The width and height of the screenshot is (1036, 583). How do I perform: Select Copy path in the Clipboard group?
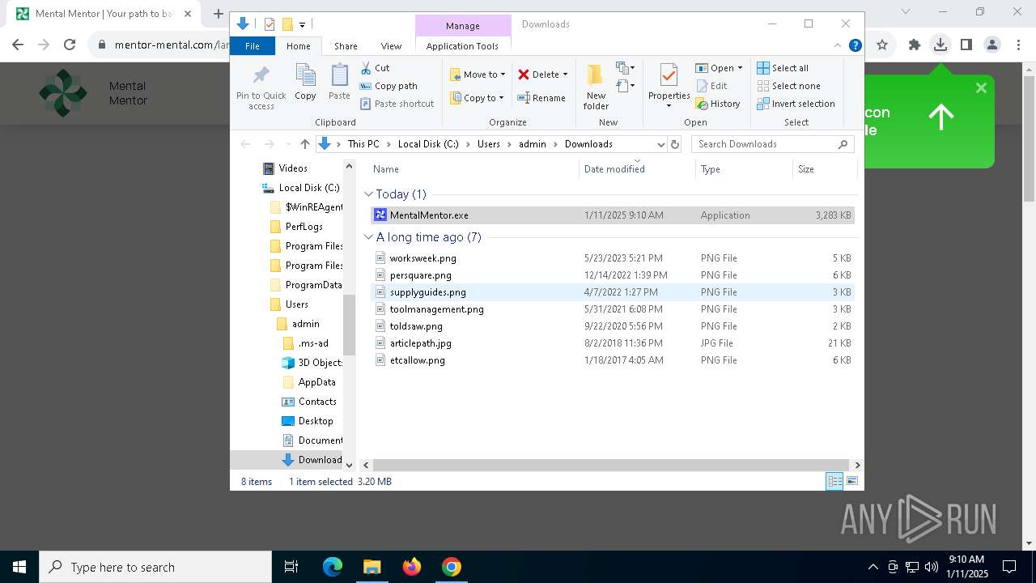pos(388,86)
